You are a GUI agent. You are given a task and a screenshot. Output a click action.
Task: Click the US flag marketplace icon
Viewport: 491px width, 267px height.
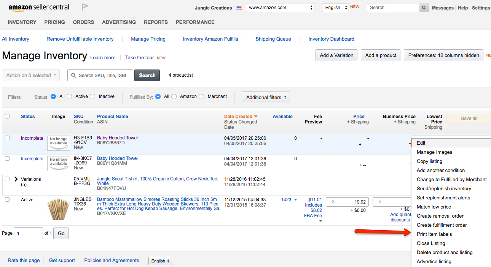239,8
